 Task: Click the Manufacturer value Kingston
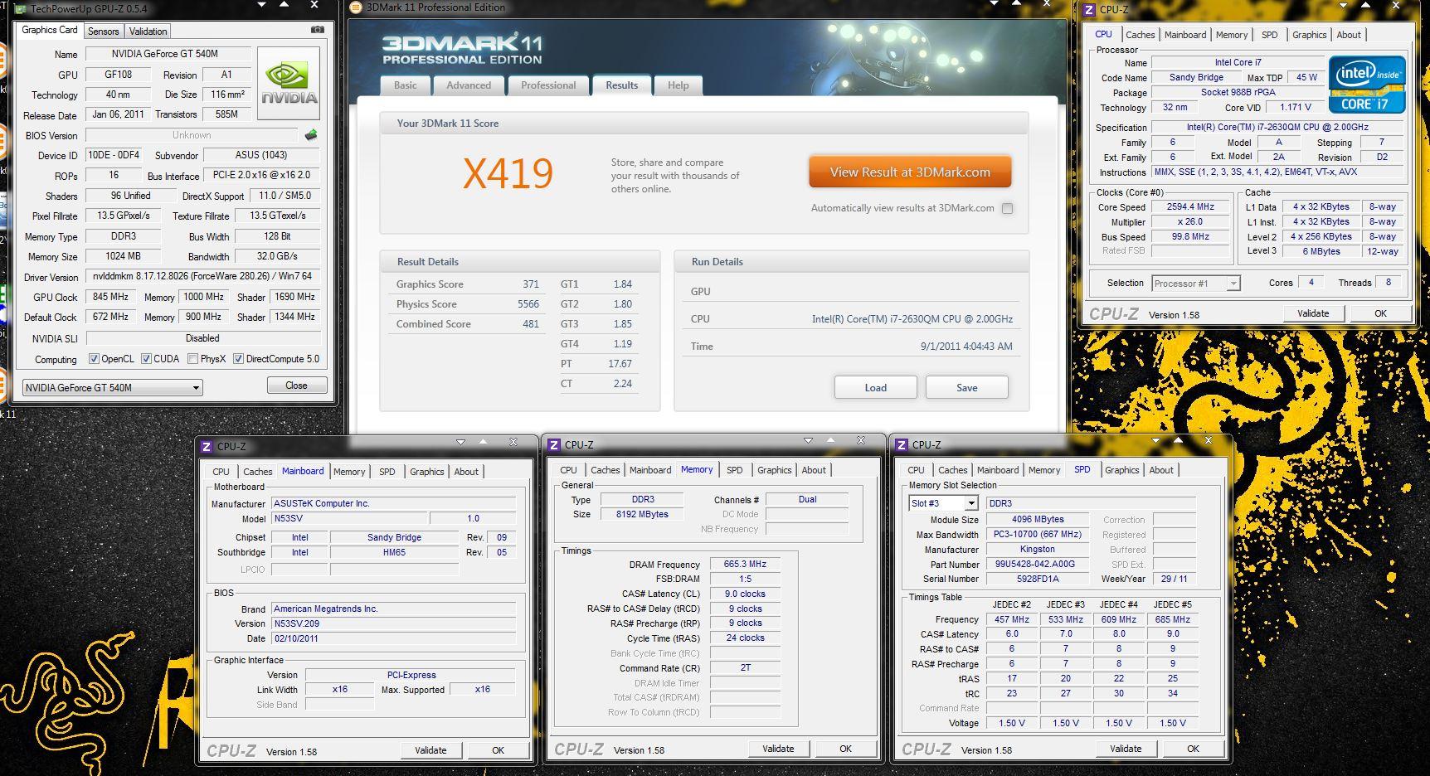point(1038,550)
